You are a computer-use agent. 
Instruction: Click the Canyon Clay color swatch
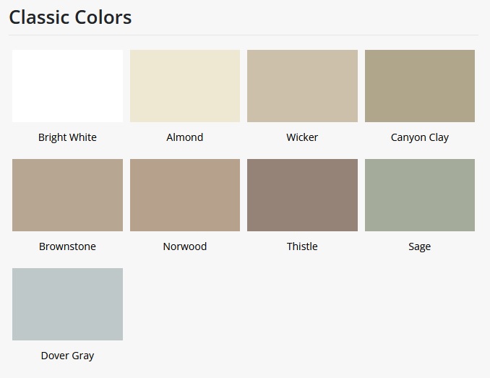(420, 86)
